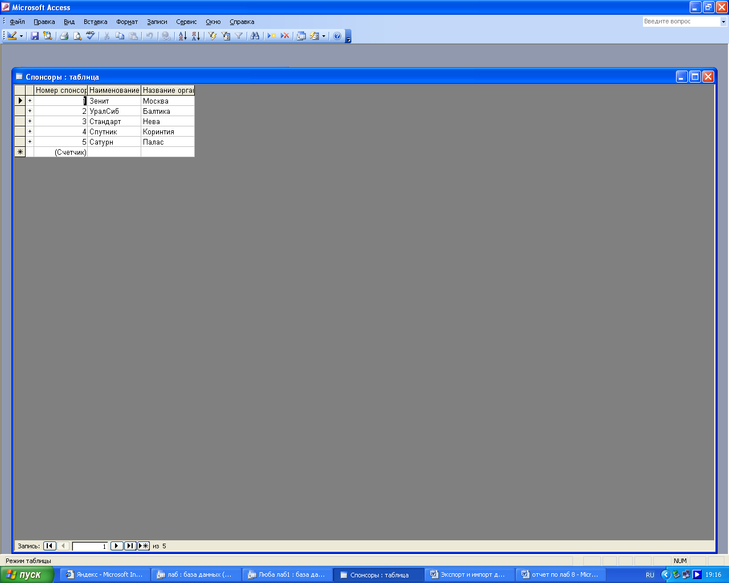Click the Paste clipboard icon
This screenshot has width=729, height=583.
point(133,36)
